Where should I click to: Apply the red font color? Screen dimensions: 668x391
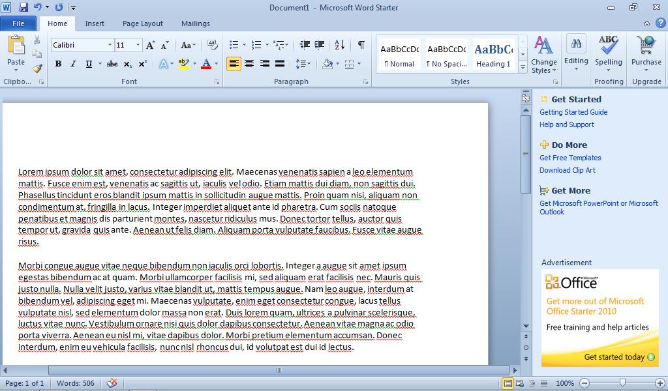[x=206, y=64]
